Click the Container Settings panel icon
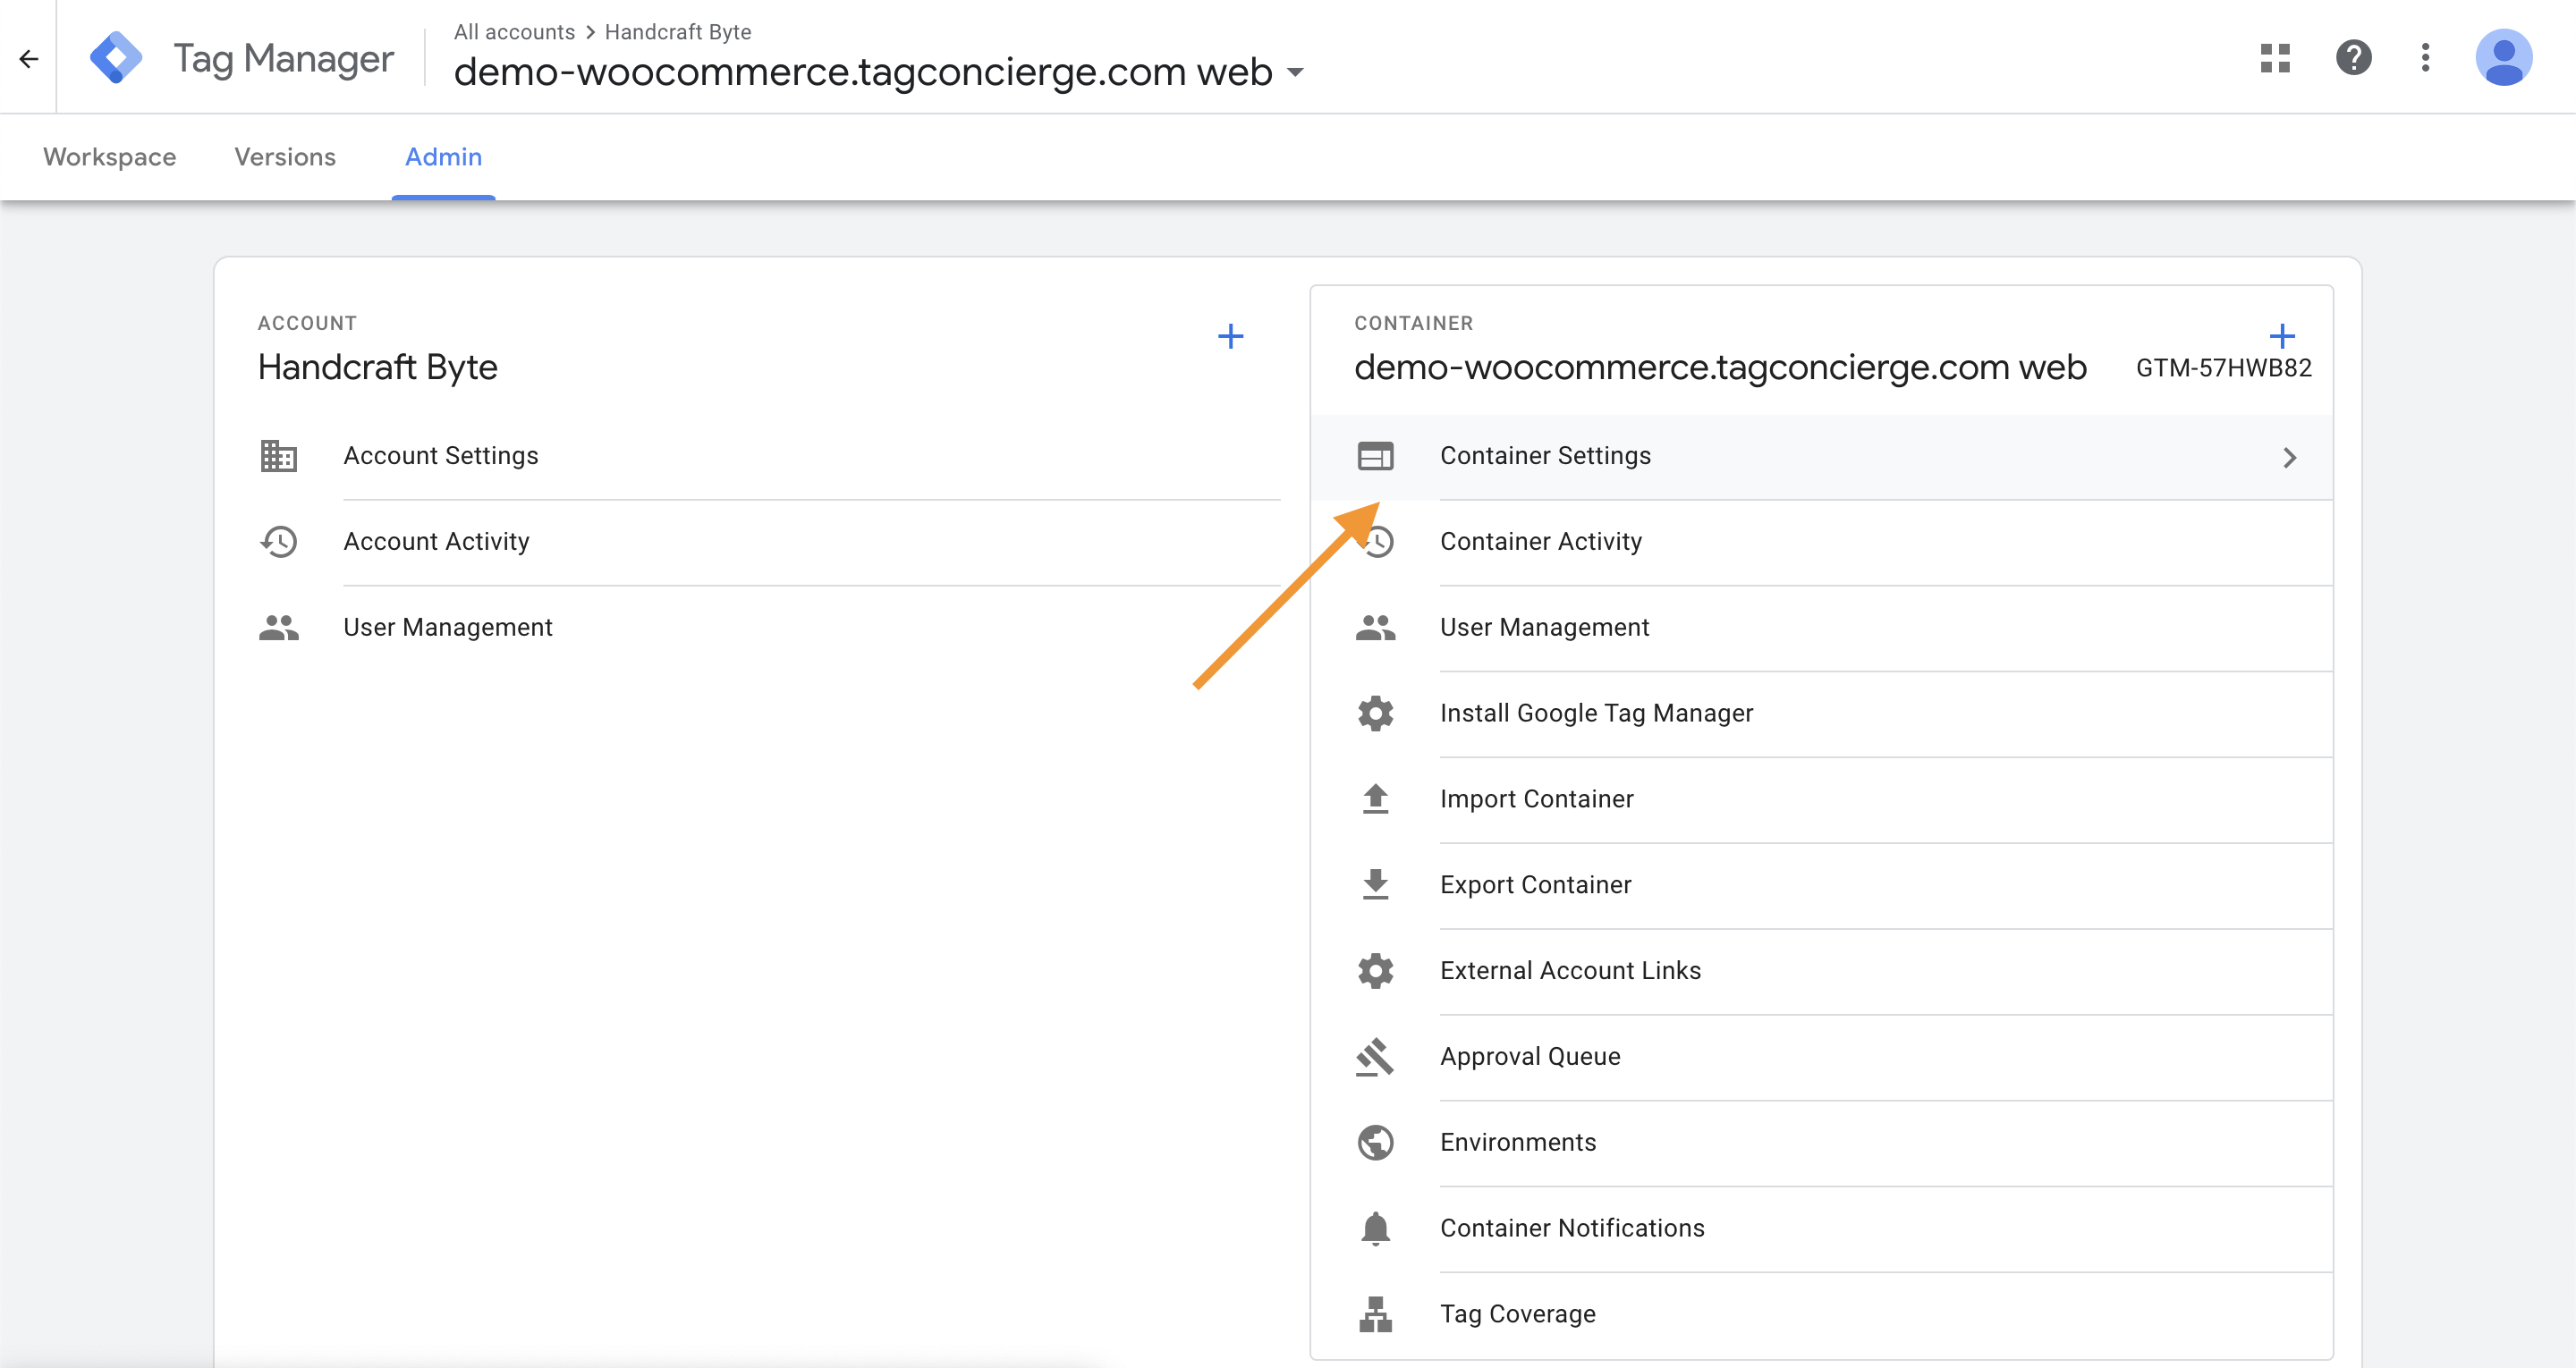2576x1368 pixels. coord(1375,456)
